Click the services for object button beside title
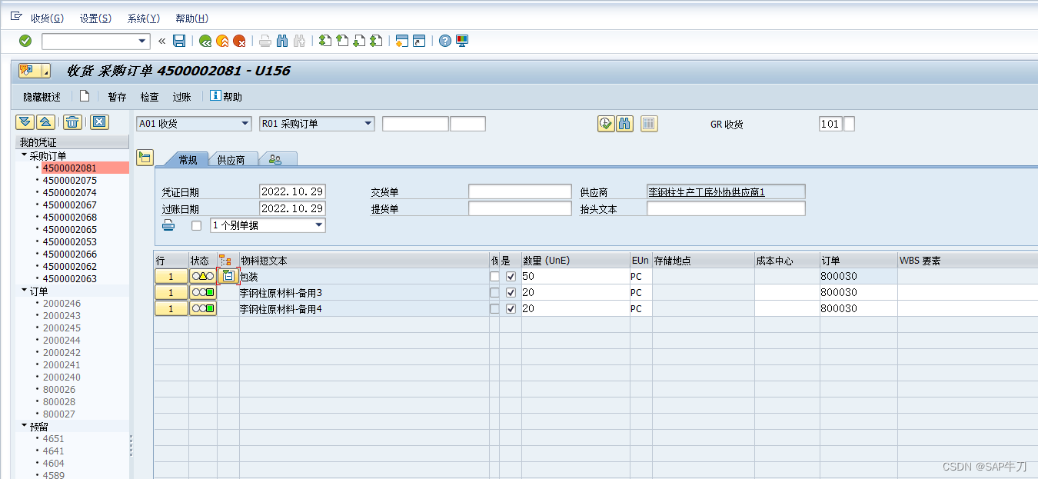The image size is (1038, 479). 35,71
